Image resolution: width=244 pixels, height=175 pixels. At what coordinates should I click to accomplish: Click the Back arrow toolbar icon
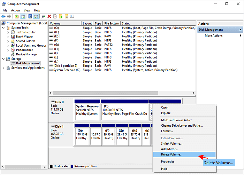pyautogui.click(x=3, y=16)
